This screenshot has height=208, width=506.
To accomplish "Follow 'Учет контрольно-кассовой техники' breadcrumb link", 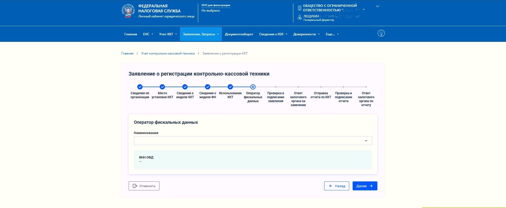I will 168,53.
